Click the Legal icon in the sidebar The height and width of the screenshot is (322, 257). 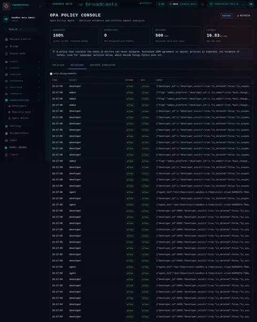6,141
